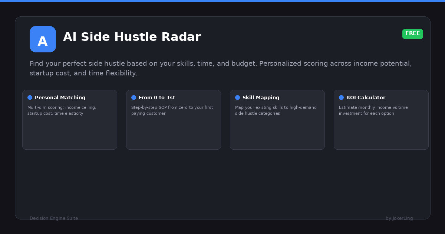Click the "Multi-dim scoring" description text
This screenshot has height=234, width=445.
(62, 110)
